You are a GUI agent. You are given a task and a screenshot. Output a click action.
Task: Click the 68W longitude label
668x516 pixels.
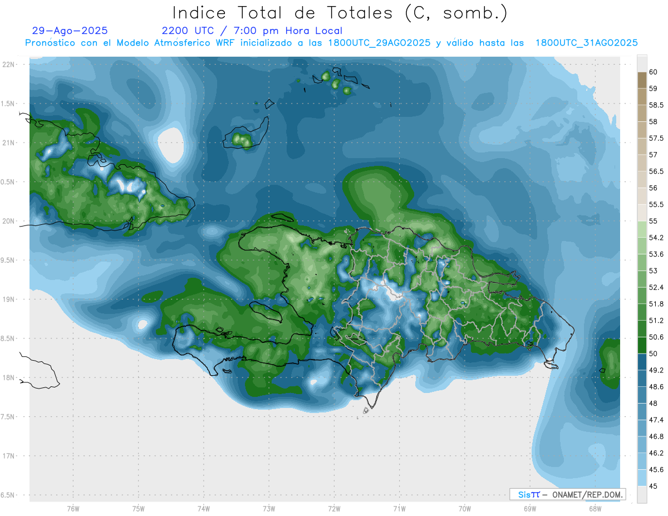pyautogui.click(x=595, y=509)
